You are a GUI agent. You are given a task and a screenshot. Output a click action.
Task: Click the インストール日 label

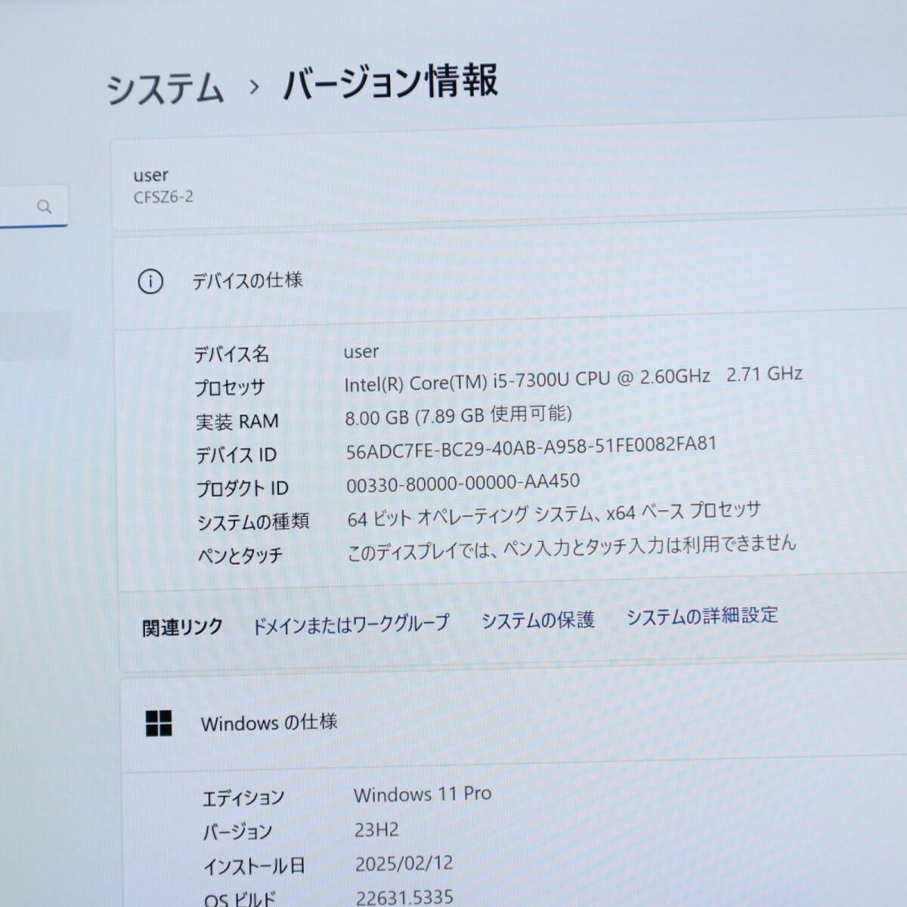tap(254, 866)
